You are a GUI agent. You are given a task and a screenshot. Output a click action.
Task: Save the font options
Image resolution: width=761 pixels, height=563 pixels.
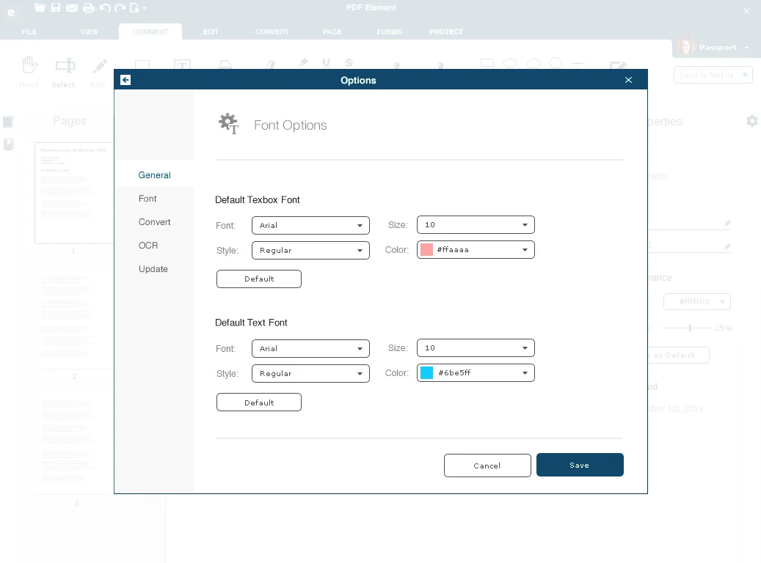(580, 465)
